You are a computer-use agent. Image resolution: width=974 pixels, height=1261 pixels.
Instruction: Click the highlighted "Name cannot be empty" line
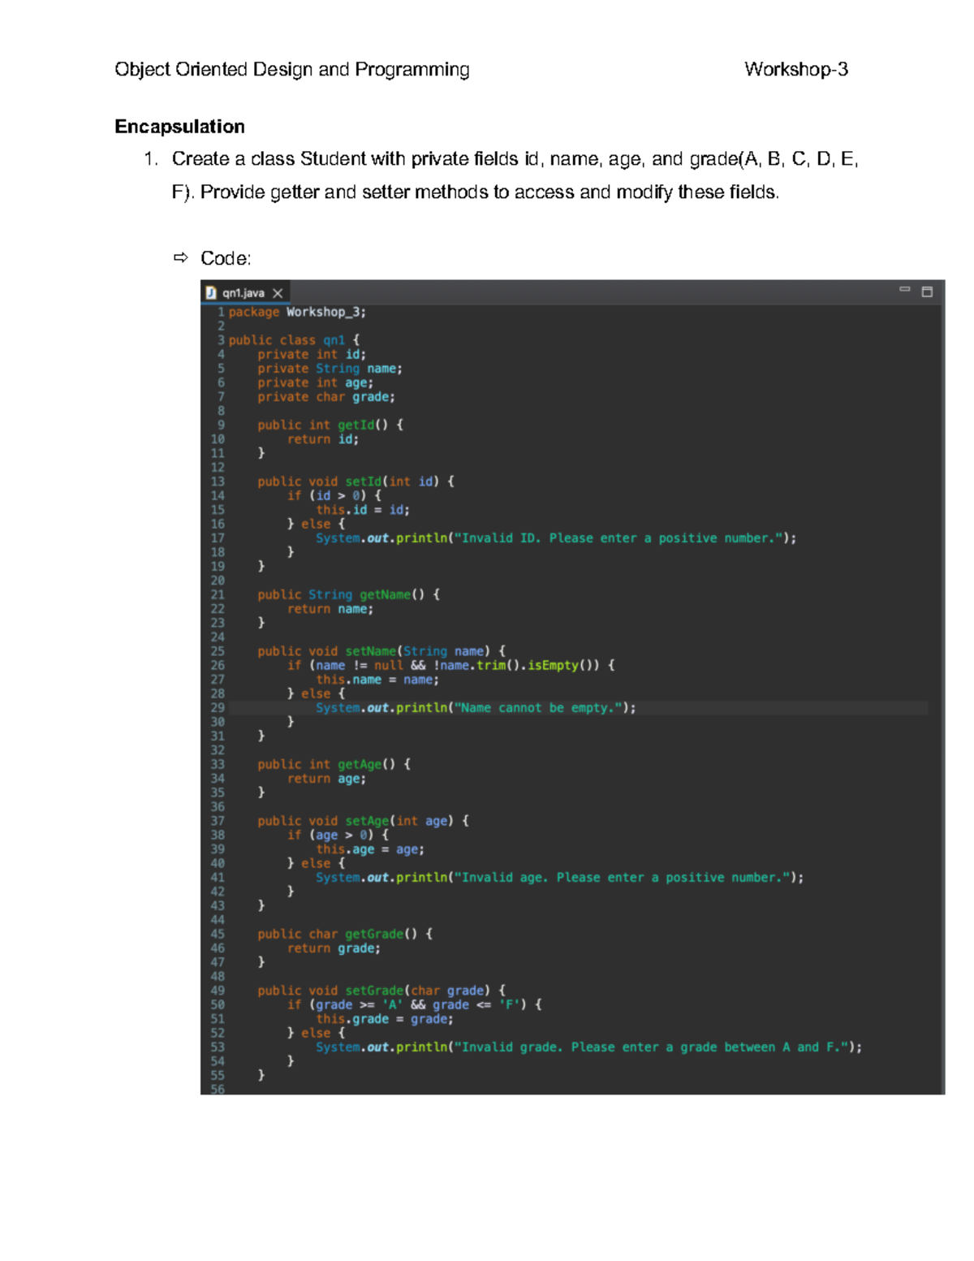(x=473, y=707)
